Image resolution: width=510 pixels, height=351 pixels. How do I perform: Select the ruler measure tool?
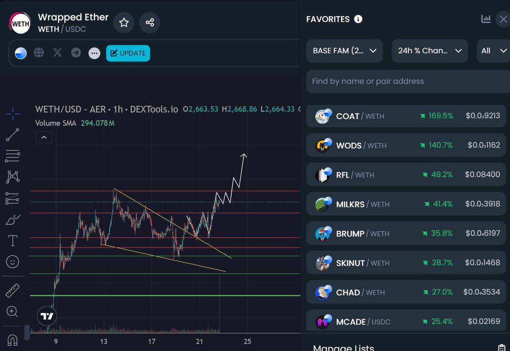click(x=13, y=291)
